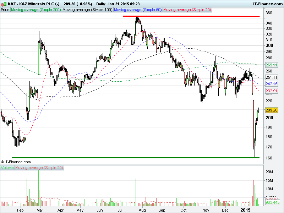The image size is (284, 213).
Task: Select the Moving average (Simple 200) legend
Action: 36,10
